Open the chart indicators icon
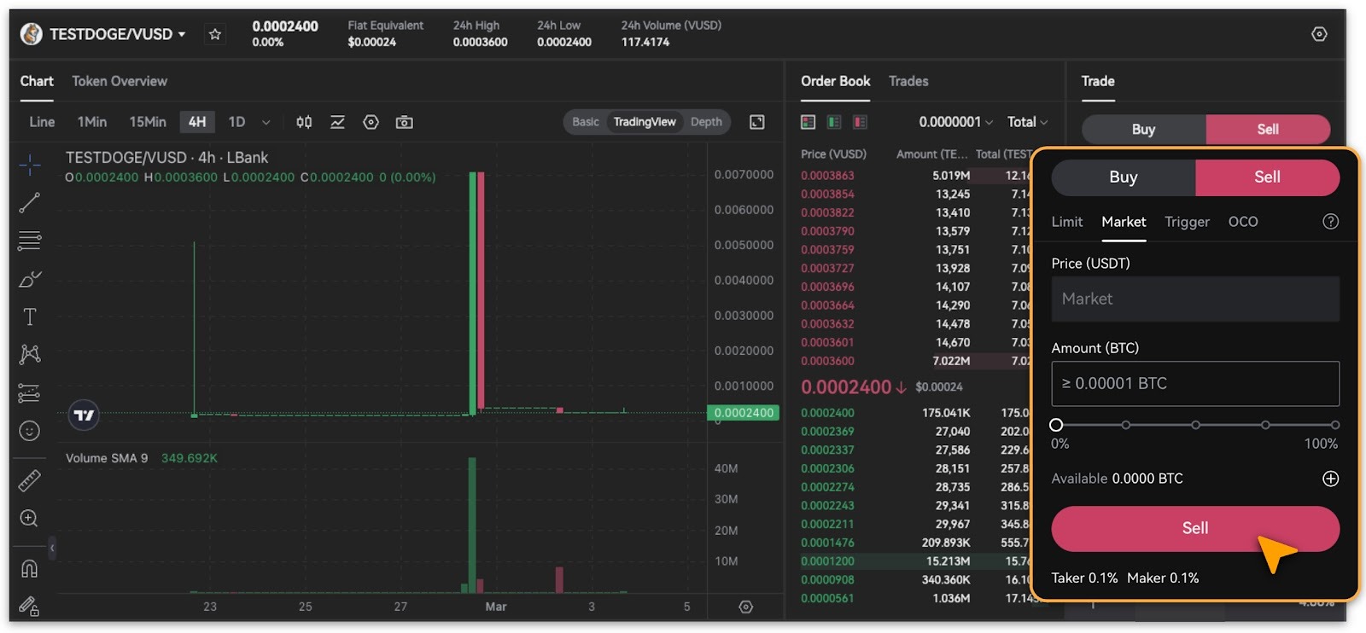Image resolution: width=1366 pixels, height=633 pixels. [337, 122]
